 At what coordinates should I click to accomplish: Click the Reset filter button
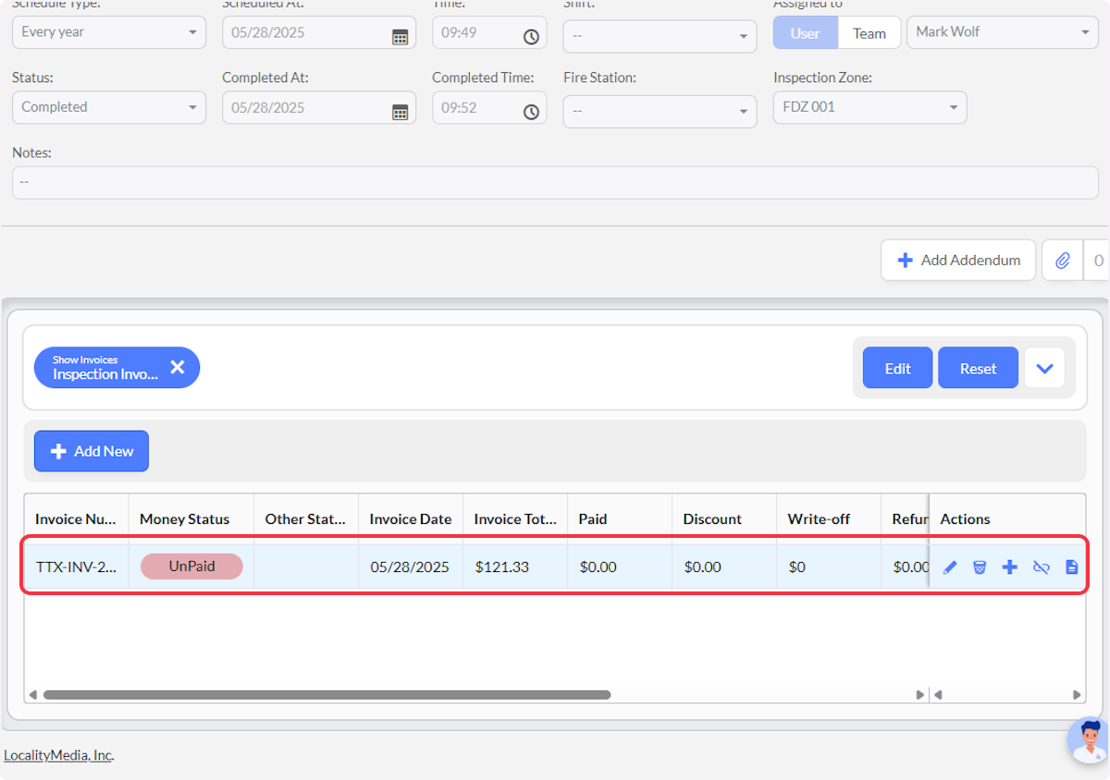[978, 368]
